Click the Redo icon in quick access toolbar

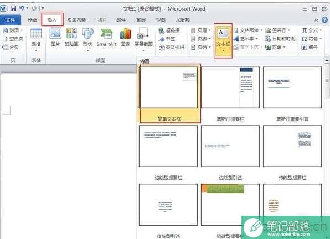34,8
